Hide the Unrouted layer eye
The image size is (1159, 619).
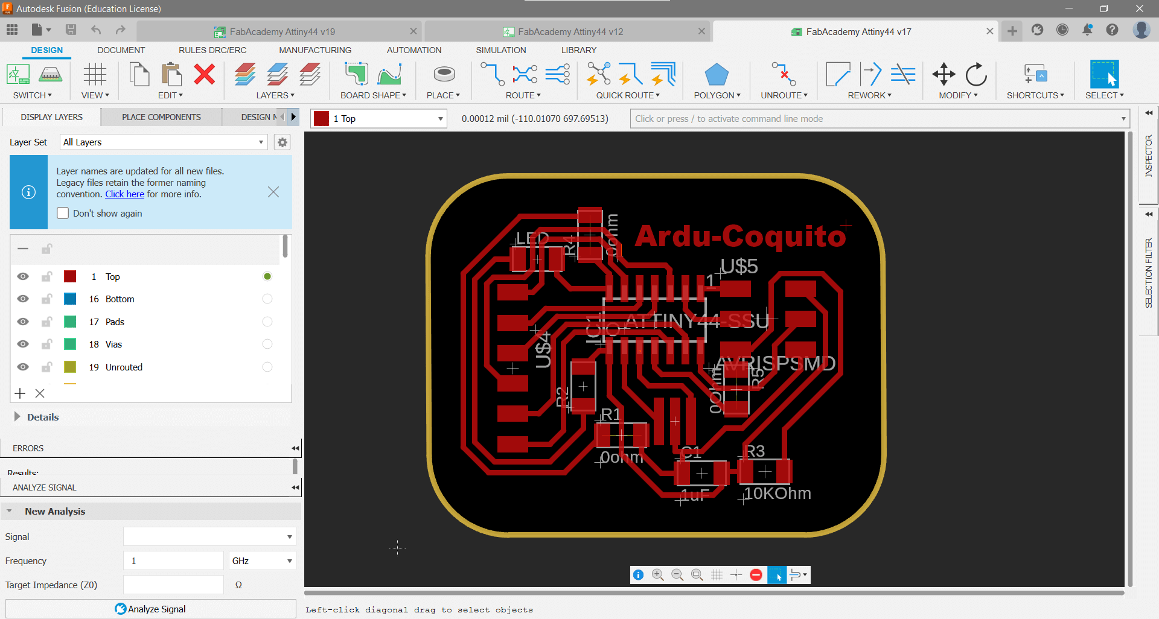23,367
